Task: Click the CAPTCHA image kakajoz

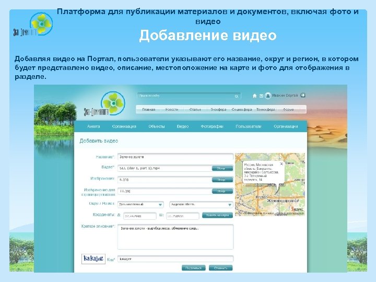Action: pos(93,258)
